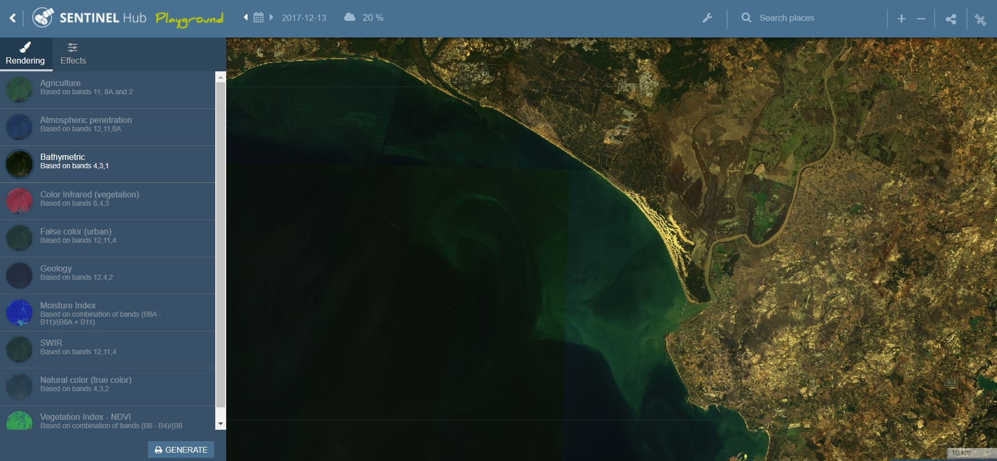Go to previous date with left arrow
The image size is (997, 461).
point(245,17)
